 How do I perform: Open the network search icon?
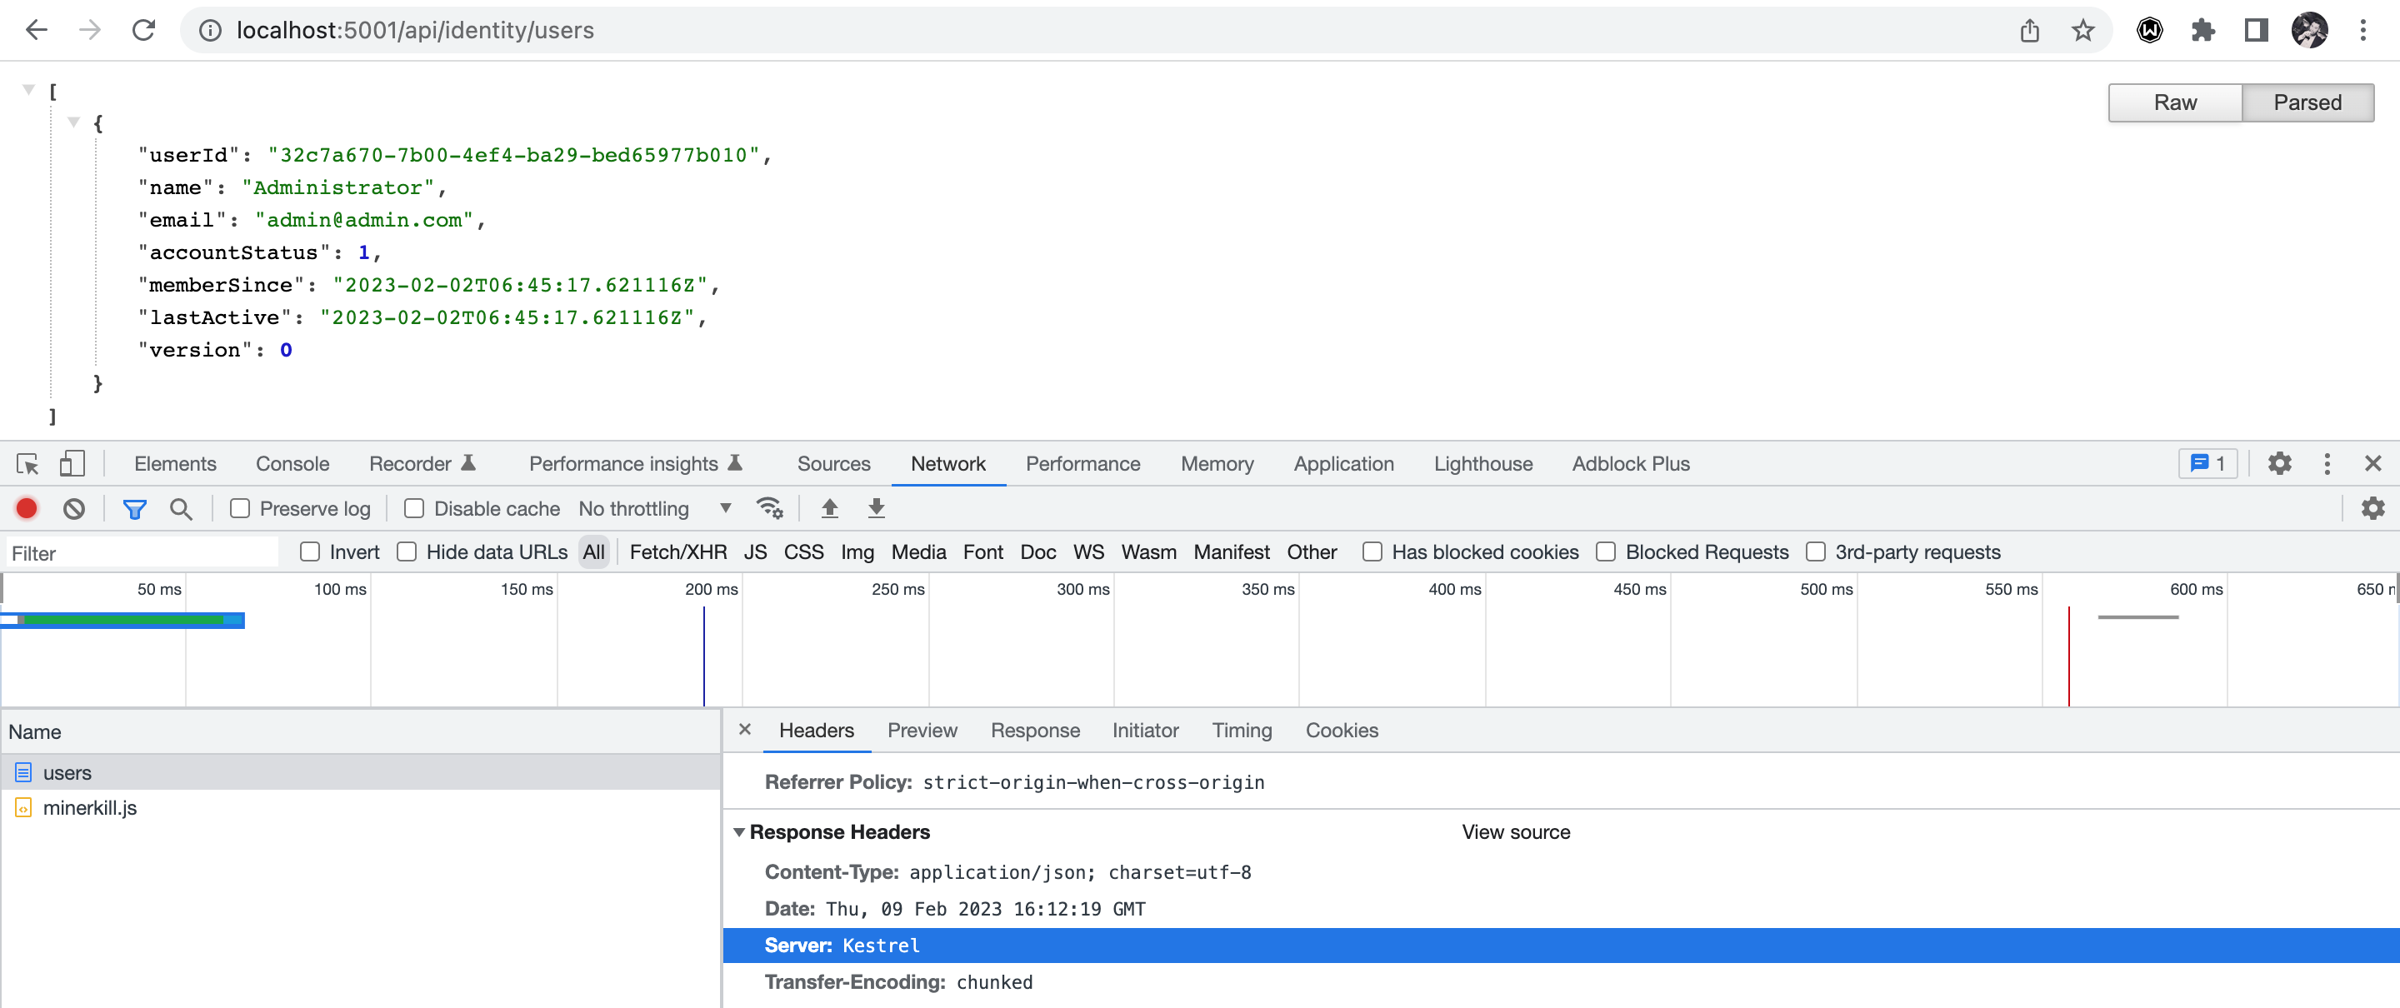(x=181, y=509)
